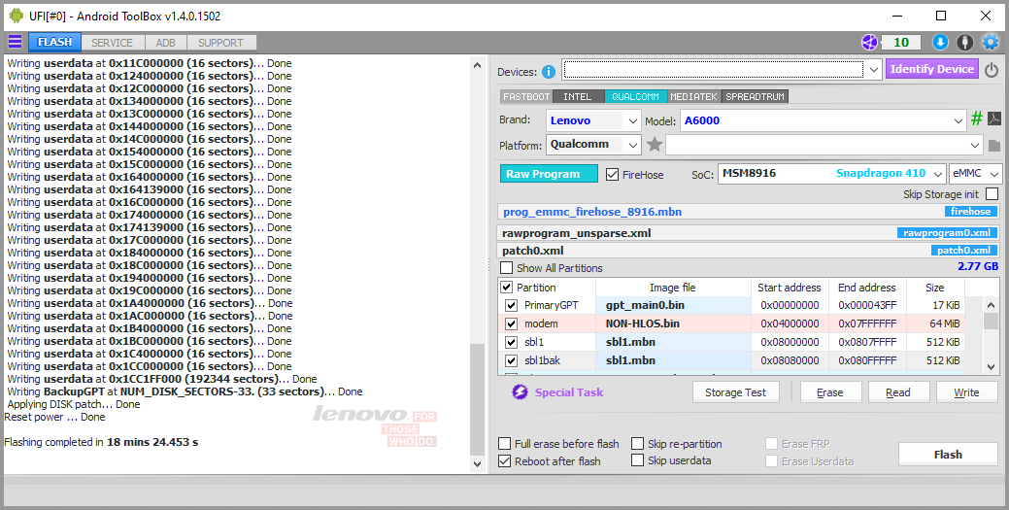1009x510 pixels.
Task: Uncheck the FireHose checkbox
Action: click(612, 175)
